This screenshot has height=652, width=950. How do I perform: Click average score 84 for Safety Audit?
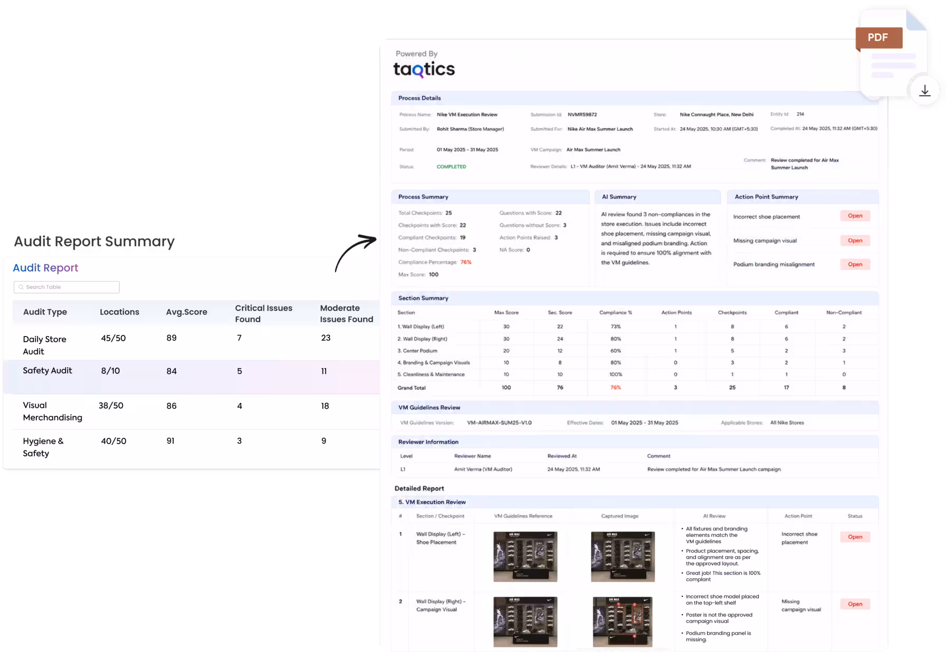(172, 371)
